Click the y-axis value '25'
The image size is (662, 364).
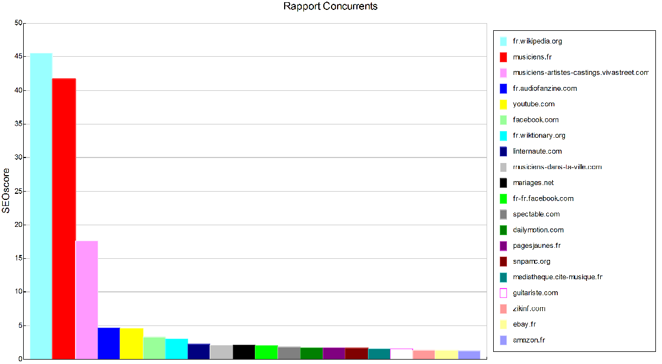tap(19, 191)
